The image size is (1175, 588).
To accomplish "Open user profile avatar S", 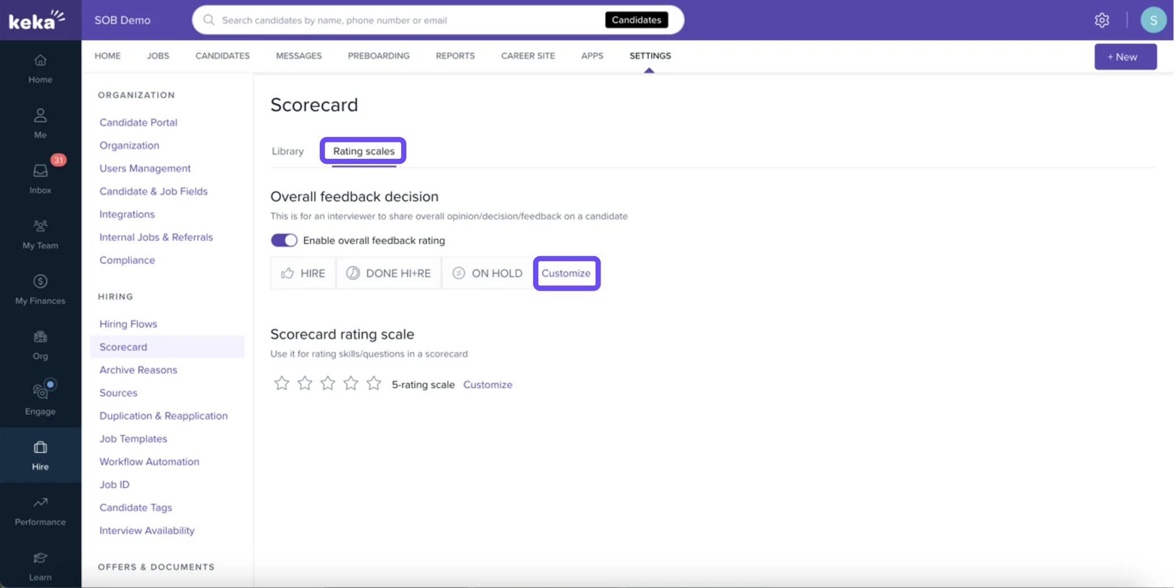I will pyautogui.click(x=1153, y=20).
